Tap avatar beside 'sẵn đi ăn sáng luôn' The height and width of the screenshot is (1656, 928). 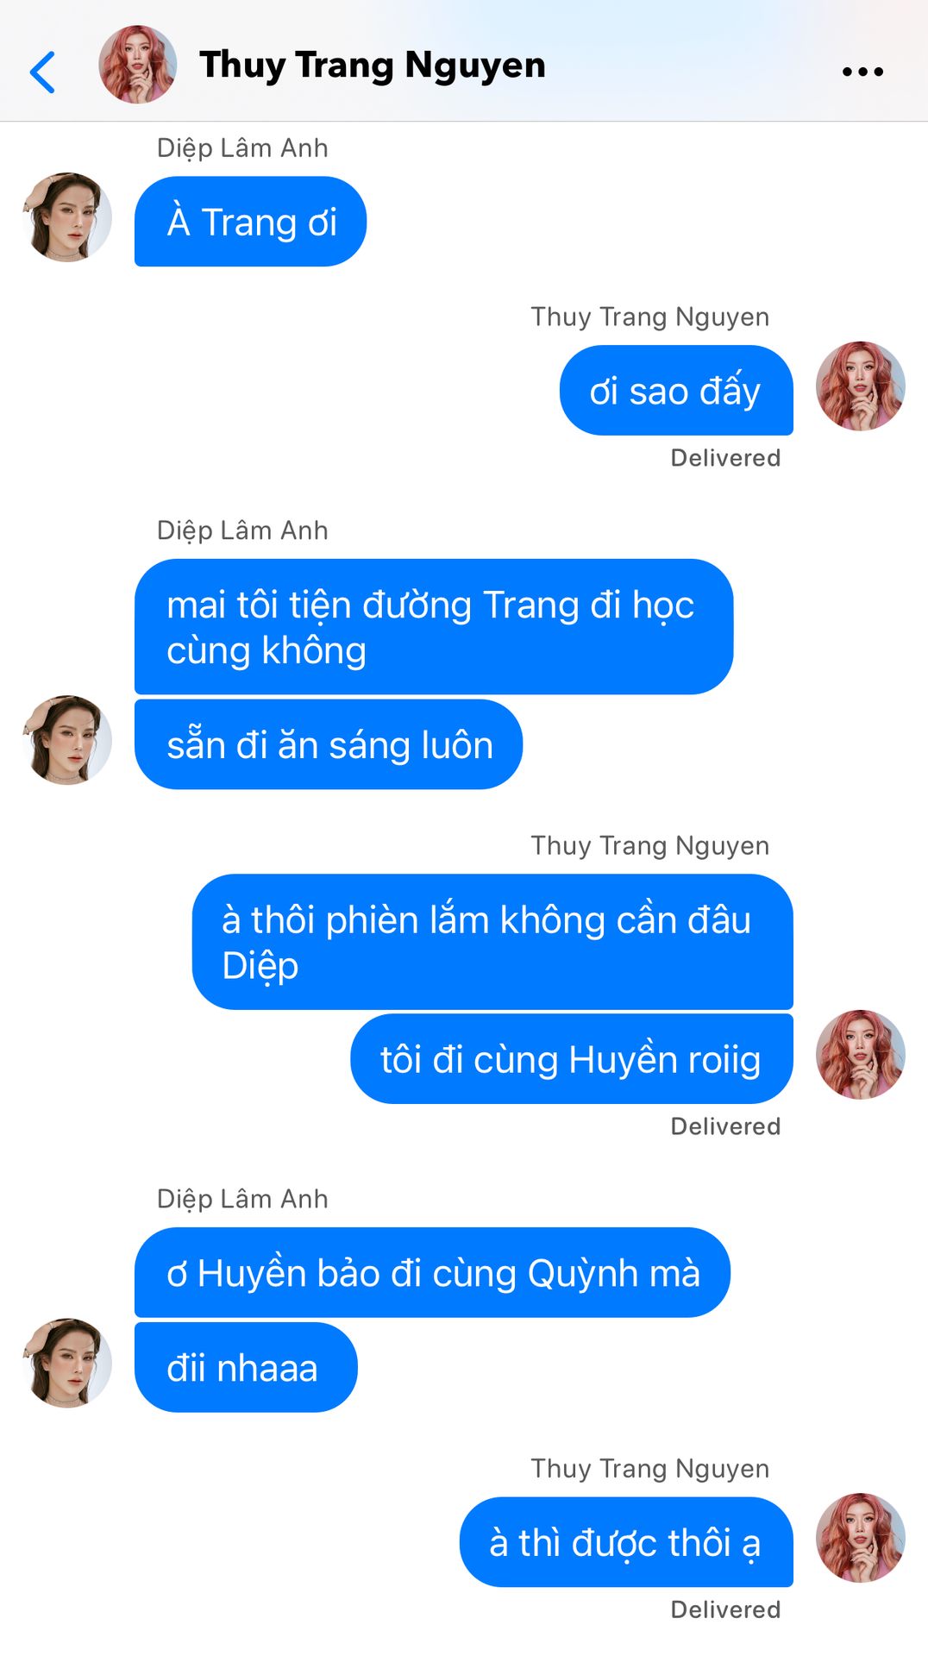click(x=67, y=740)
